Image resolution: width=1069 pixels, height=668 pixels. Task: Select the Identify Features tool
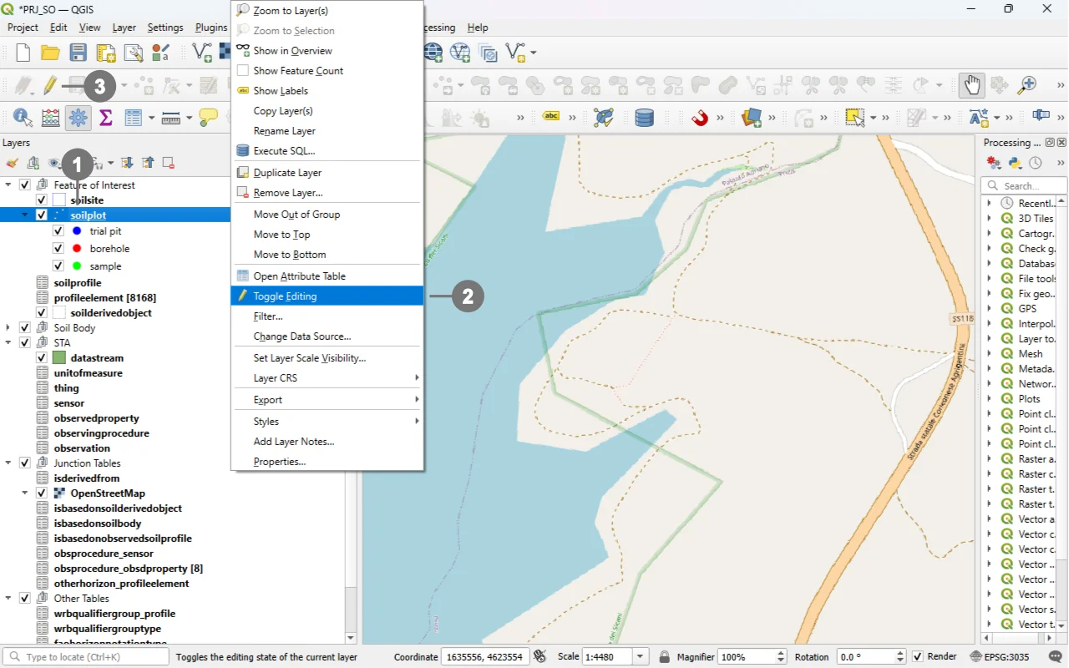[x=22, y=118]
